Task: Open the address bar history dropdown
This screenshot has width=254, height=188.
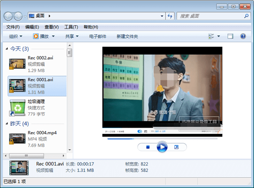Action: (162, 16)
